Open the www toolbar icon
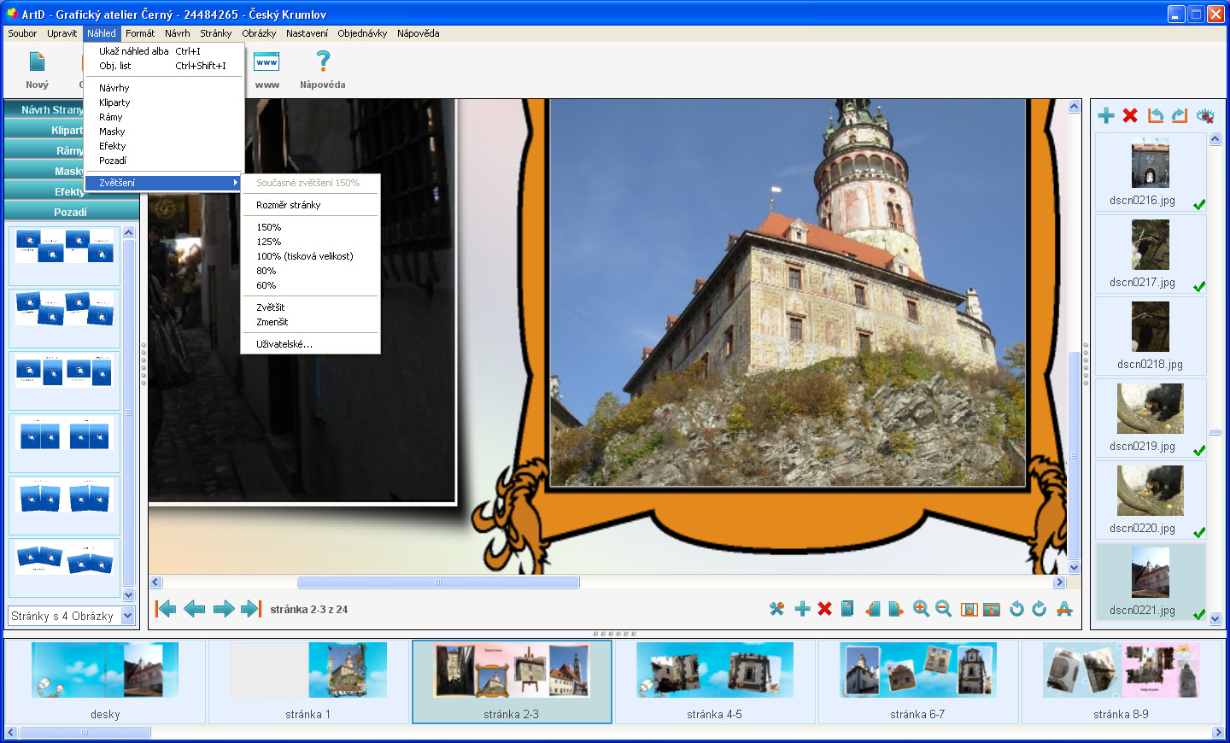 tap(266, 61)
